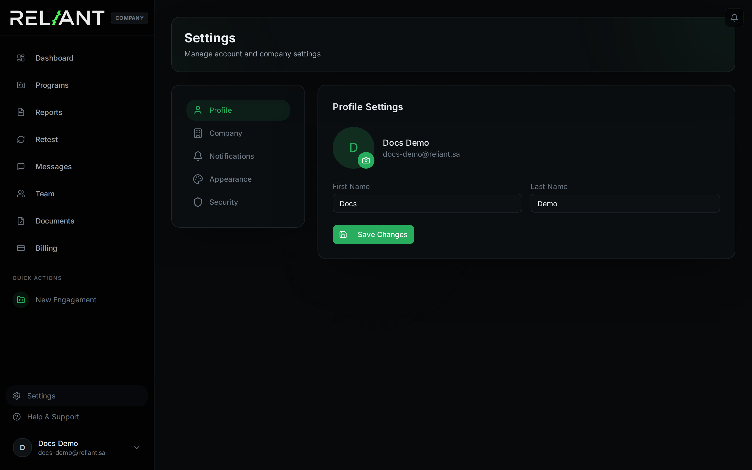
Task: Click the COMPANY badge
Action: (129, 18)
